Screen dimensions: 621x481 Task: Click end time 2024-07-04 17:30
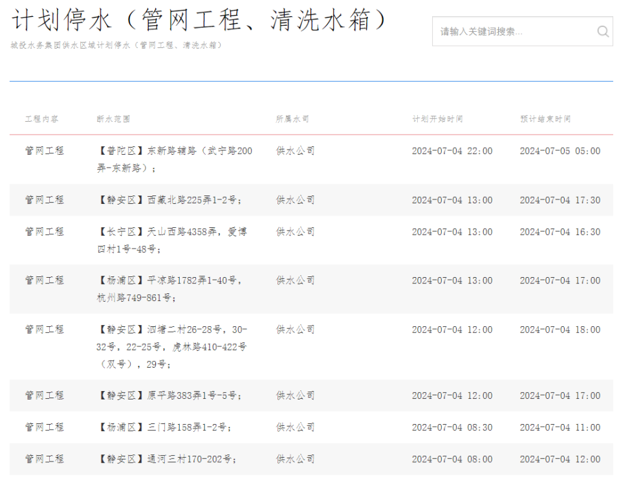click(x=560, y=200)
